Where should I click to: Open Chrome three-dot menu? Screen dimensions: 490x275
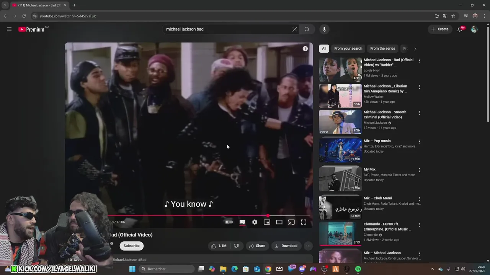coord(484,16)
